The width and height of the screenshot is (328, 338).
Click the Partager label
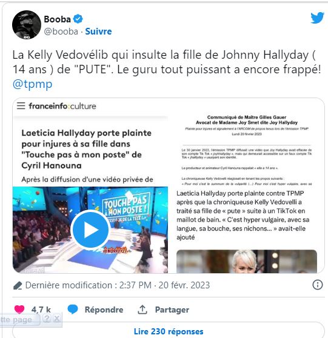coord(172,310)
